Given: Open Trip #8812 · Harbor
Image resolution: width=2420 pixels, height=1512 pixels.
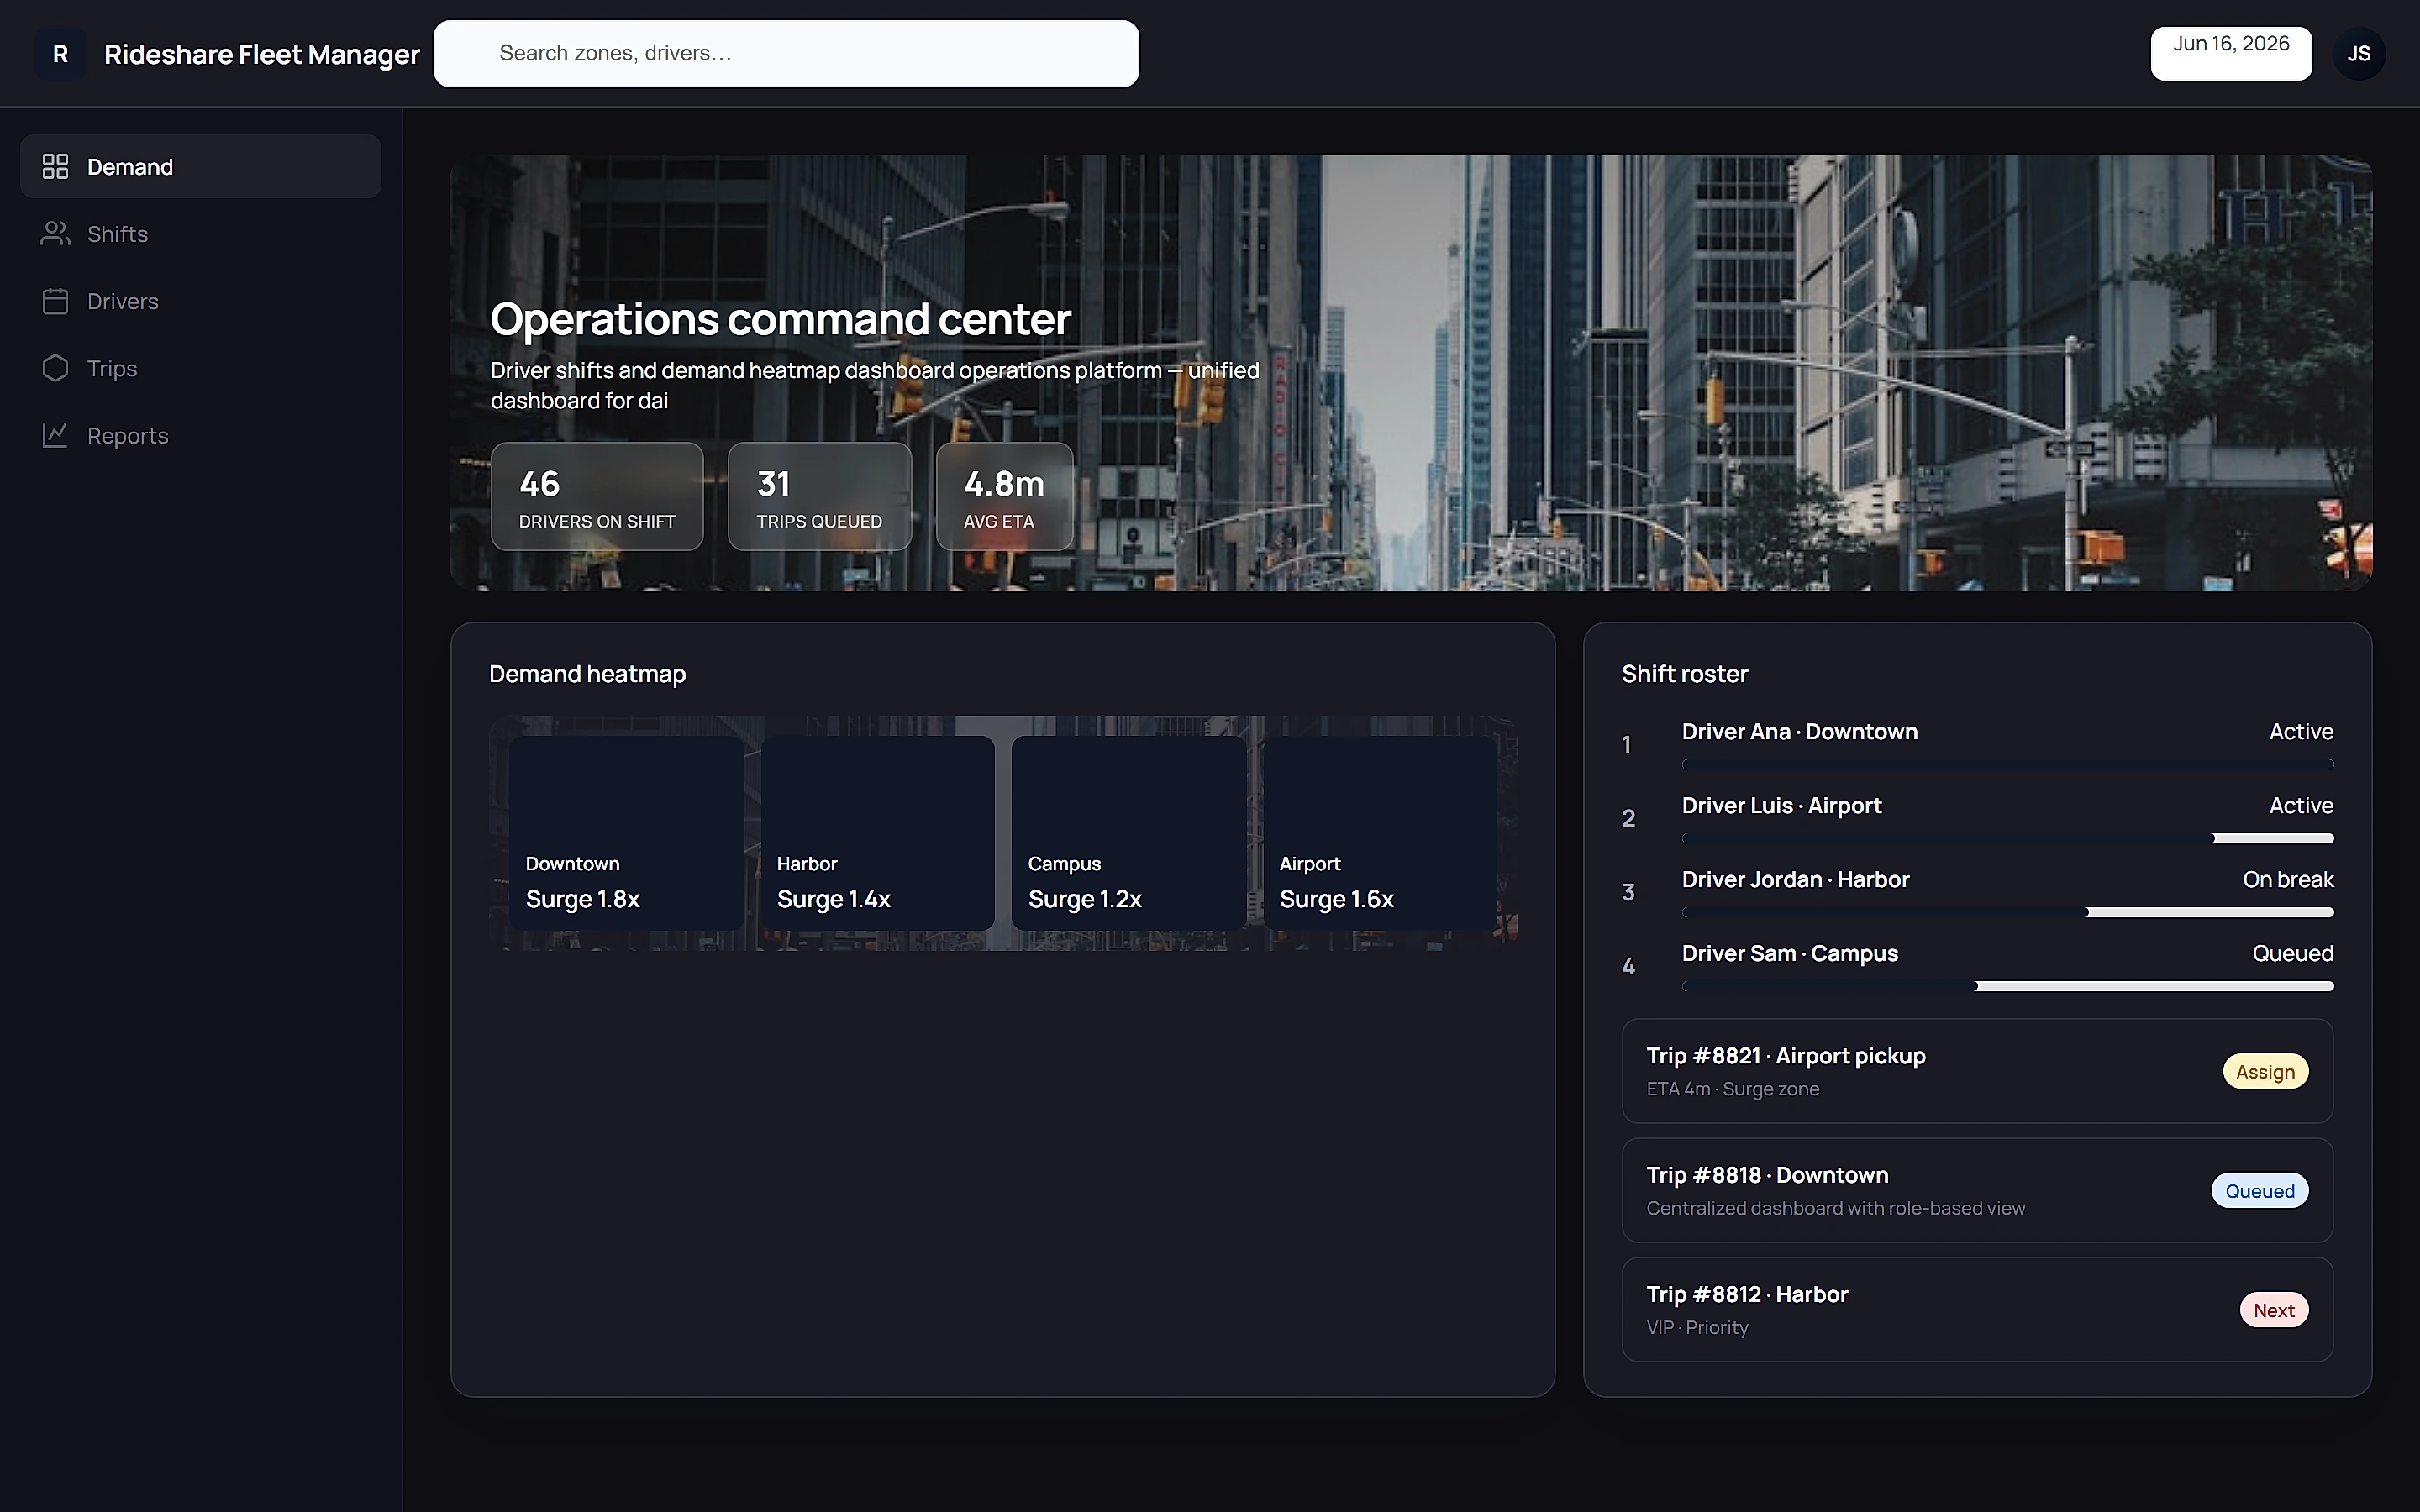Looking at the screenshot, I should [1977, 1309].
